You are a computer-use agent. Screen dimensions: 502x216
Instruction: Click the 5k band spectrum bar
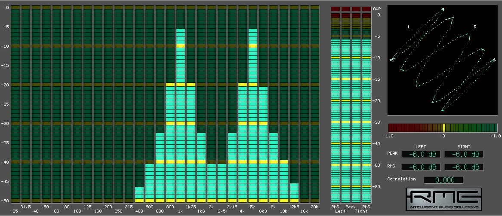tap(253, 116)
